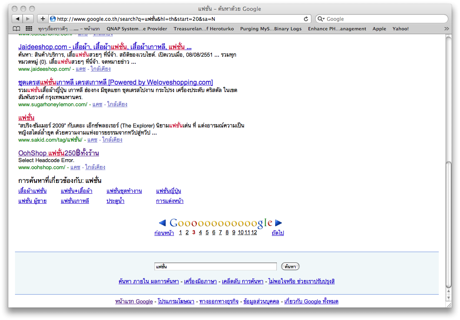Go to results page 4

tap(200, 232)
